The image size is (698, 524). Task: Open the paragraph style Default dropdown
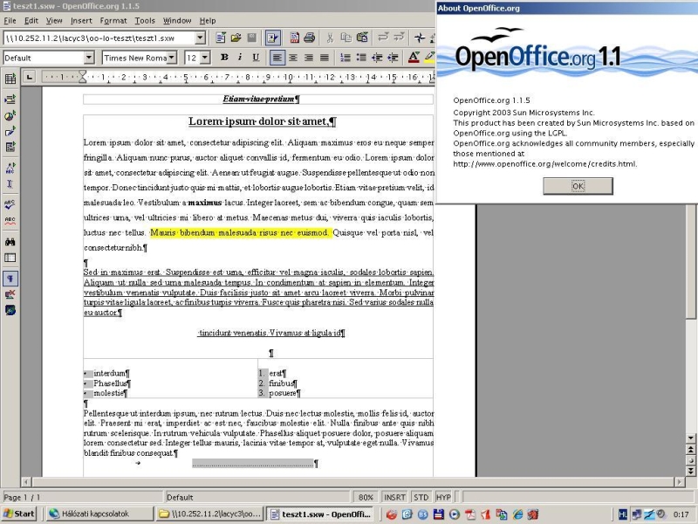coord(89,58)
